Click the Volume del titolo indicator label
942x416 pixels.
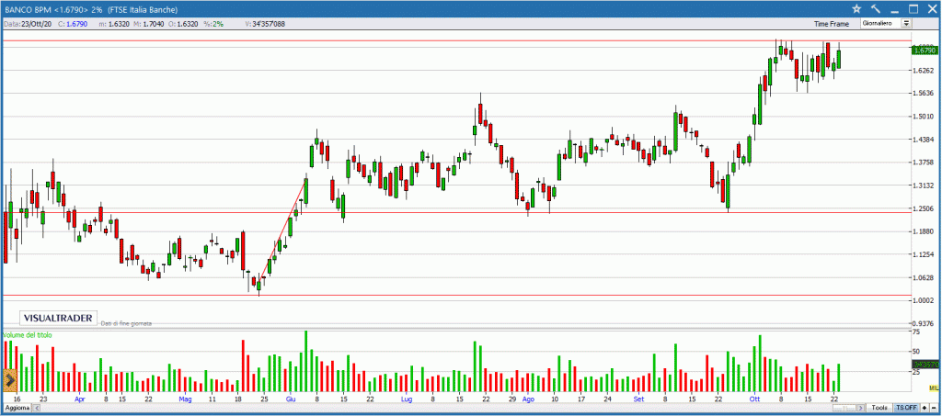click(27, 334)
